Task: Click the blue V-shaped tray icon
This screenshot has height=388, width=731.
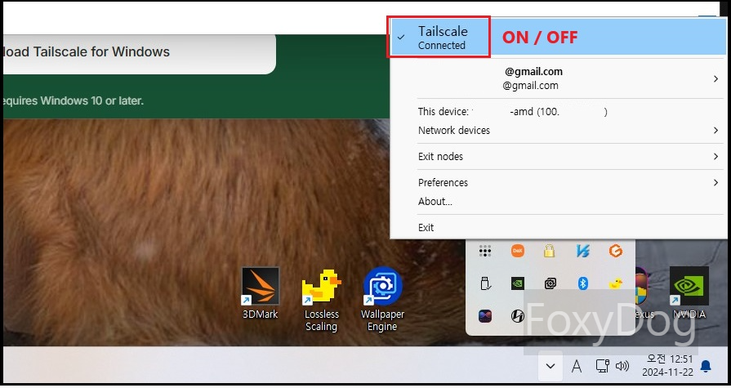Action: pyautogui.click(x=582, y=252)
